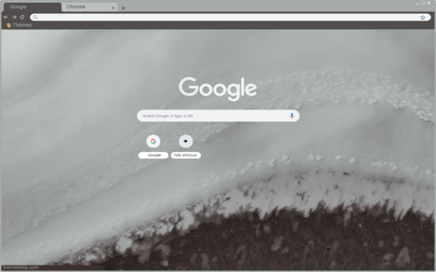Click the Add shortcut label
The width and height of the screenshot is (436, 272).
pyautogui.click(x=185, y=155)
